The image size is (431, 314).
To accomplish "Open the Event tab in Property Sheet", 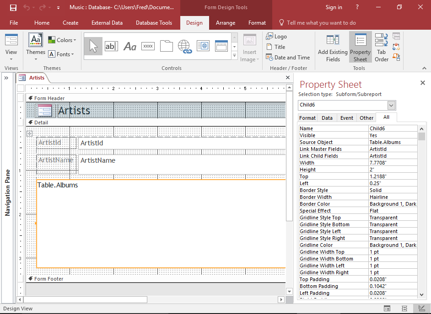I will [x=346, y=118].
